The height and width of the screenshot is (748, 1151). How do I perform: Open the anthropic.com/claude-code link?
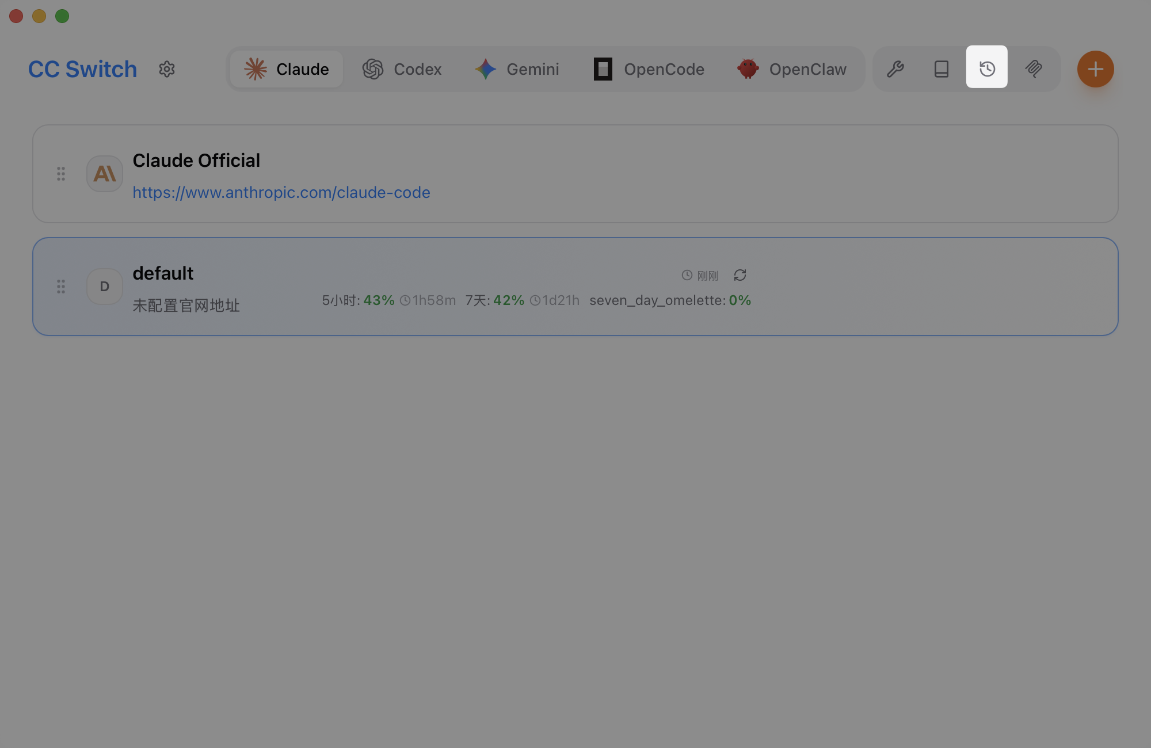pyautogui.click(x=281, y=192)
